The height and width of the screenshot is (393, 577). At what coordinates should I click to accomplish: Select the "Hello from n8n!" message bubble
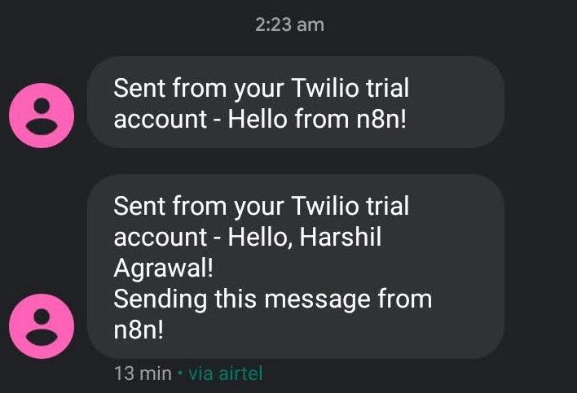296,102
